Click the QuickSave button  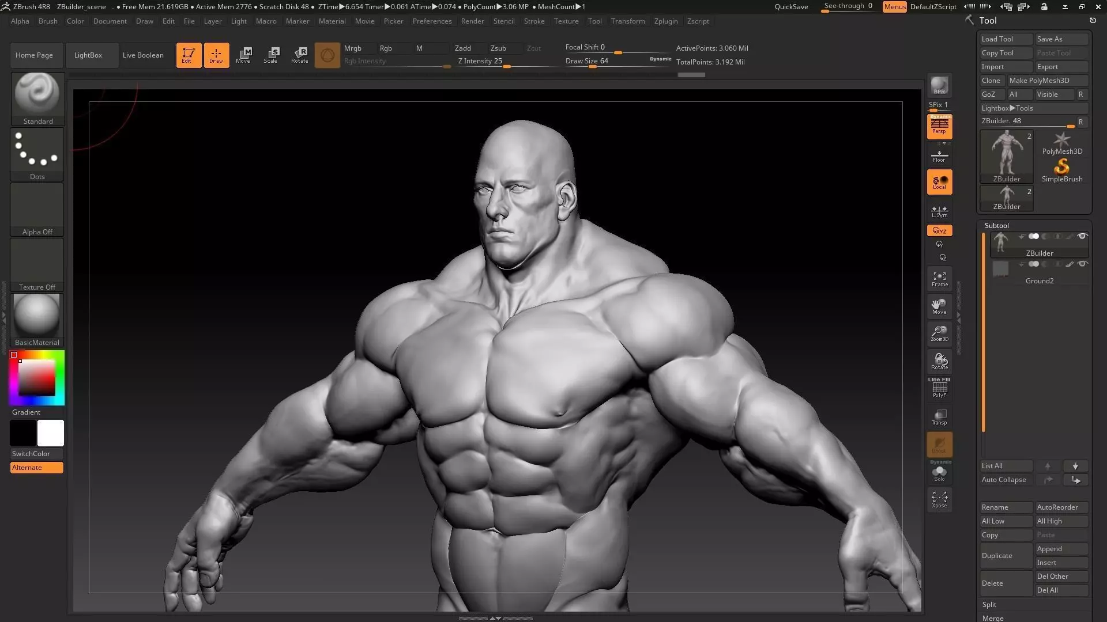point(791,7)
